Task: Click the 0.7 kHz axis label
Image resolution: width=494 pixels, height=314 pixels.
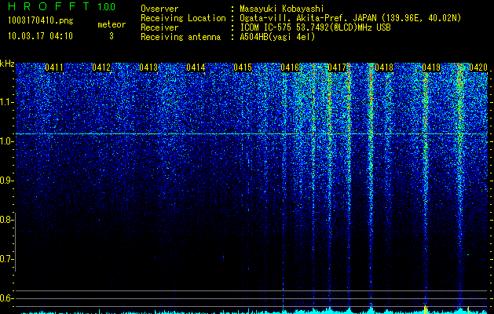Action: coord(5,259)
